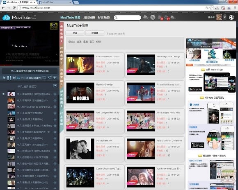The width and height of the screenshot is (238, 190).
Task: Bookmark this page with the star icon
Action: point(211,8)
